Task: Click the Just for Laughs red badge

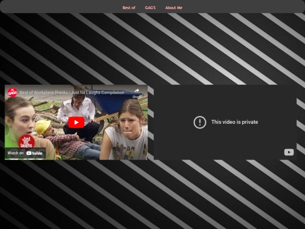Action: click(x=26, y=142)
